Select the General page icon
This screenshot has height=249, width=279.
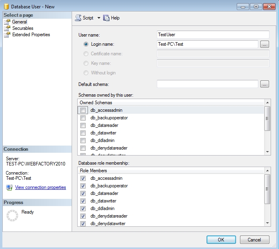pyautogui.click(x=7, y=22)
